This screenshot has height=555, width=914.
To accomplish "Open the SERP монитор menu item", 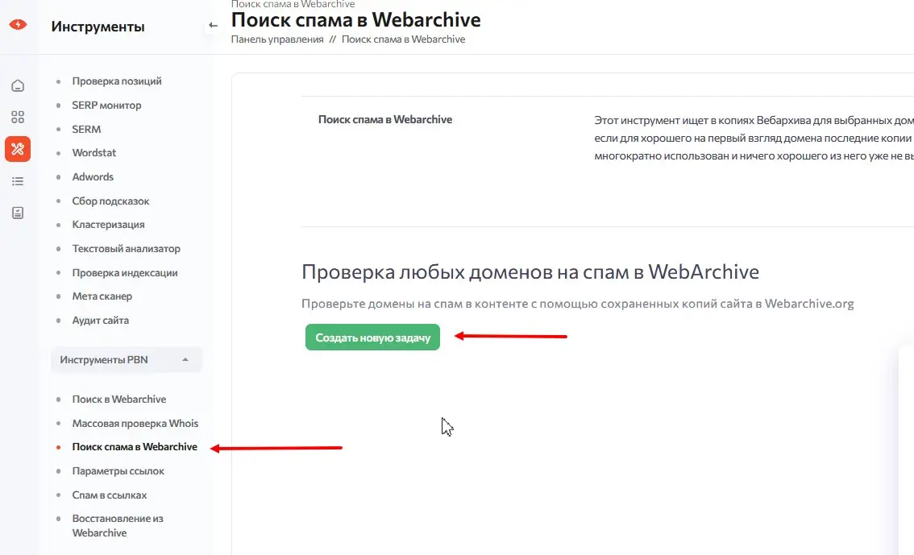I will point(106,106).
